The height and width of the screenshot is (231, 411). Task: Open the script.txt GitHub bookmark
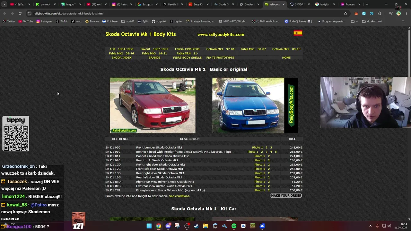click(159, 21)
